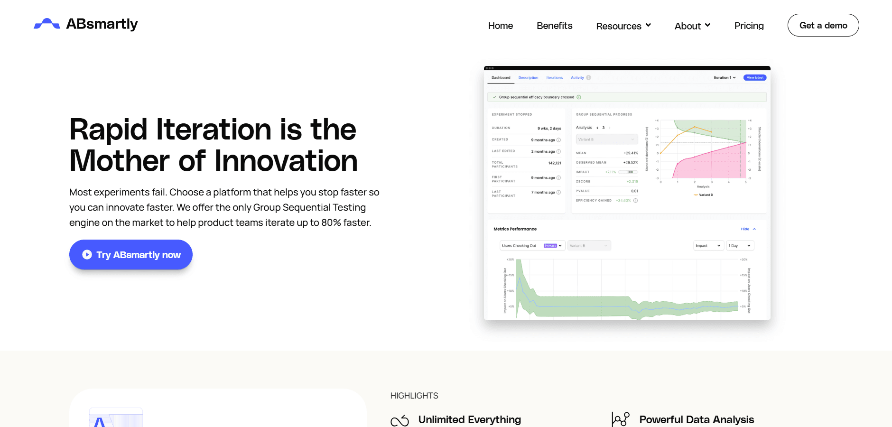Open the Variant B dropdown under Analysis
Image resolution: width=892 pixels, height=427 pixels.
(x=607, y=139)
